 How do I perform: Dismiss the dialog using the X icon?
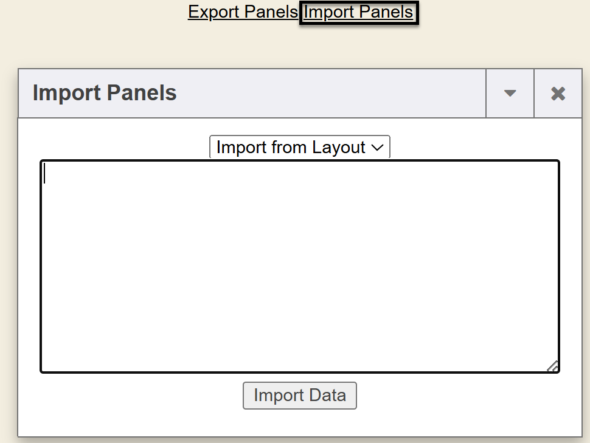tap(558, 94)
